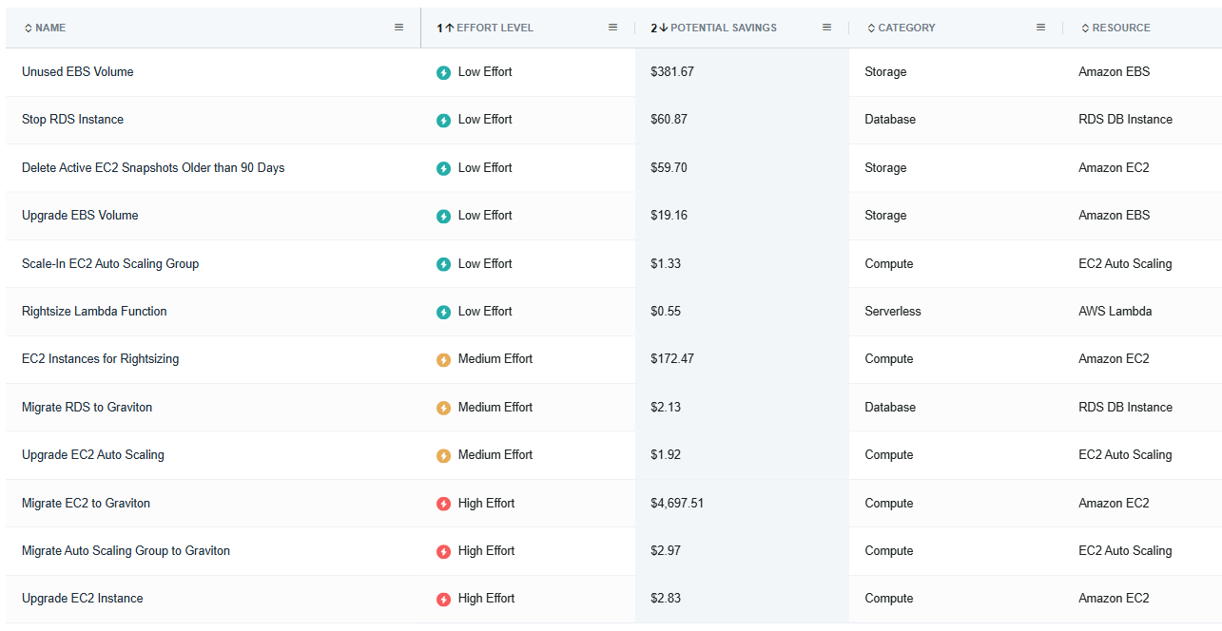Viewport: 1222px width, 631px height.
Task: Open the Potential Savings column menu icon
Action: [x=827, y=28]
